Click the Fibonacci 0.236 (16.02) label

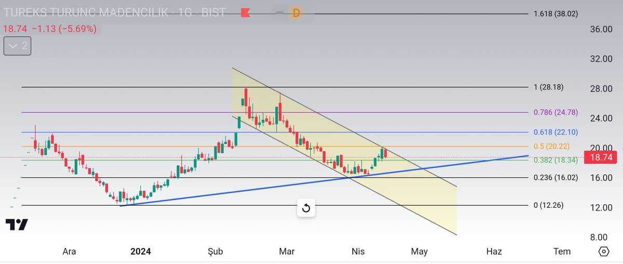click(556, 177)
